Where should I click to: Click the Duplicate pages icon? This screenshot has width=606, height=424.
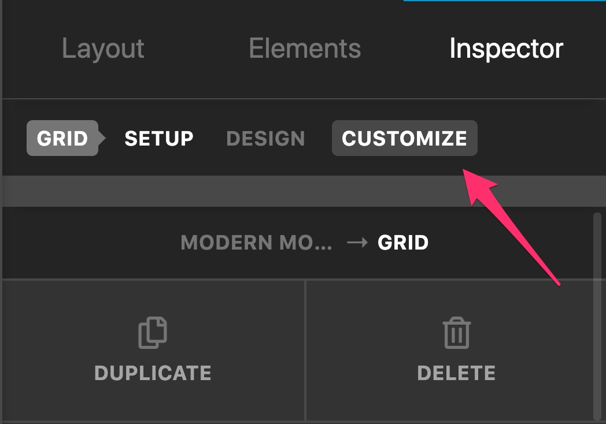point(153,333)
